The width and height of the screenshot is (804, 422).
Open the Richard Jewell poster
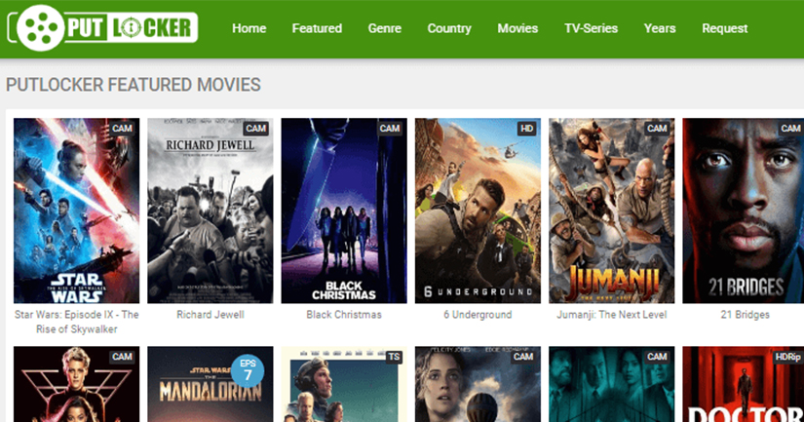[x=211, y=211]
